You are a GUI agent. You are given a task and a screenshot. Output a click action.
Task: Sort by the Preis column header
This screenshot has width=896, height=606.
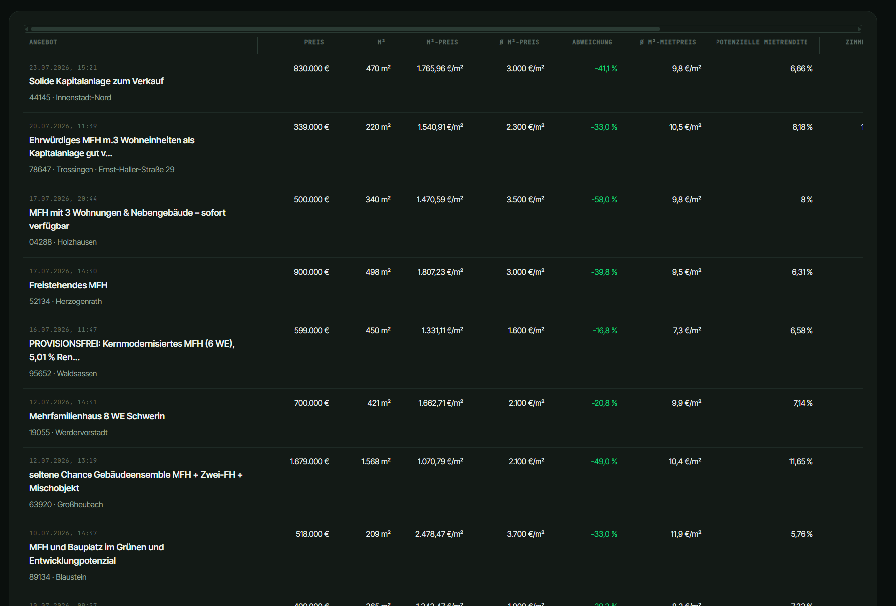click(314, 42)
